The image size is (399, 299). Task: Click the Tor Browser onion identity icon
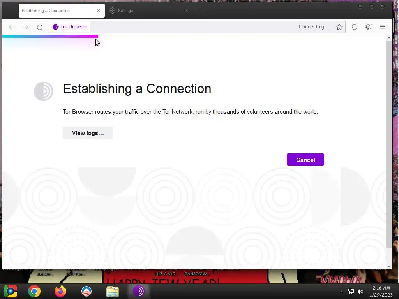pyautogui.click(x=55, y=27)
